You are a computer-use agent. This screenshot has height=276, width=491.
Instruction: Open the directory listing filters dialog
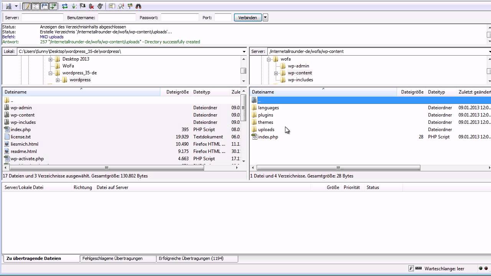point(112,6)
